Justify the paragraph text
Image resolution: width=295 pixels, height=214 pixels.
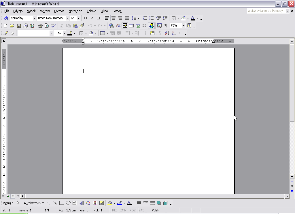pos(127,18)
